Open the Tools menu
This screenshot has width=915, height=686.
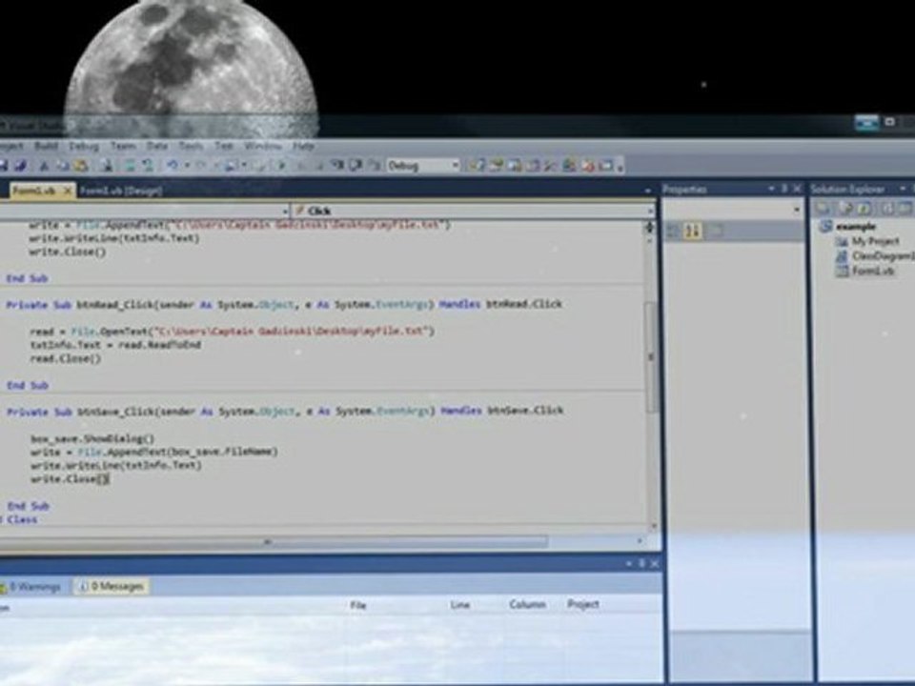(x=191, y=146)
